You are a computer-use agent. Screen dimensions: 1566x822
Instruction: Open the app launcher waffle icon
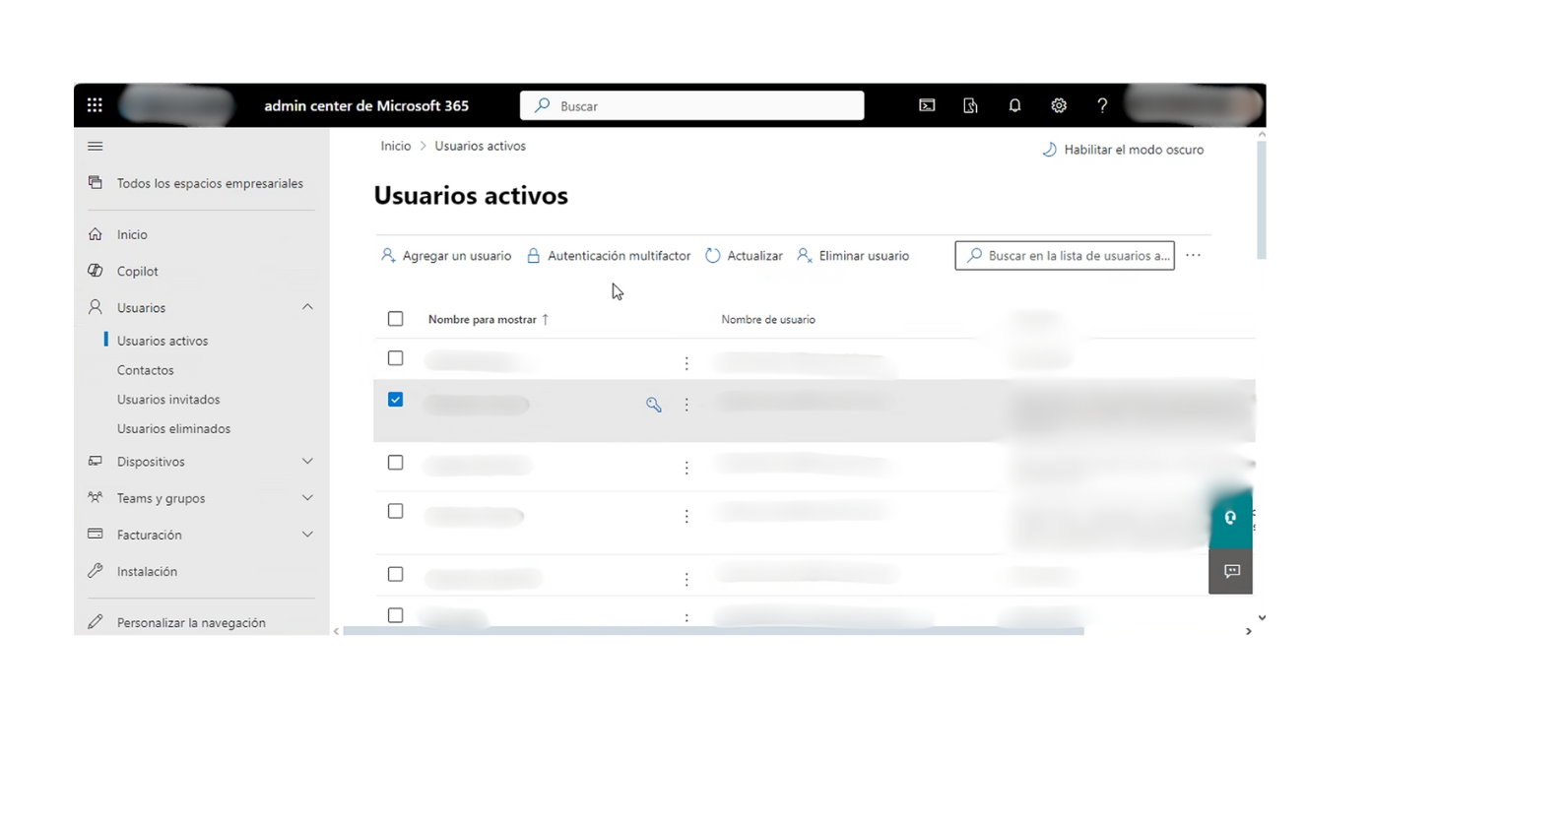(x=95, y=105)
